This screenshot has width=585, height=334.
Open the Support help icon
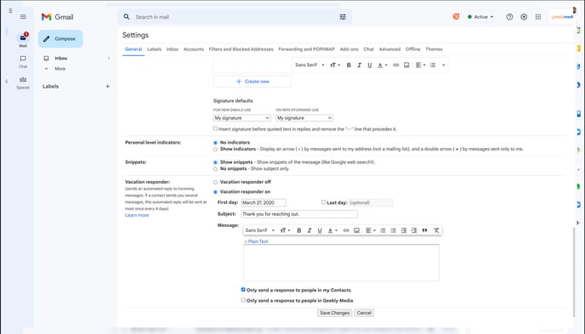pos(509,17)
